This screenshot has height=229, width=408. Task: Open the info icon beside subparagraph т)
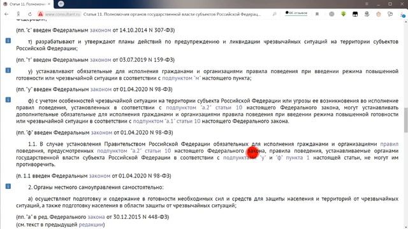pyautogui.click(x=8, y=41)
